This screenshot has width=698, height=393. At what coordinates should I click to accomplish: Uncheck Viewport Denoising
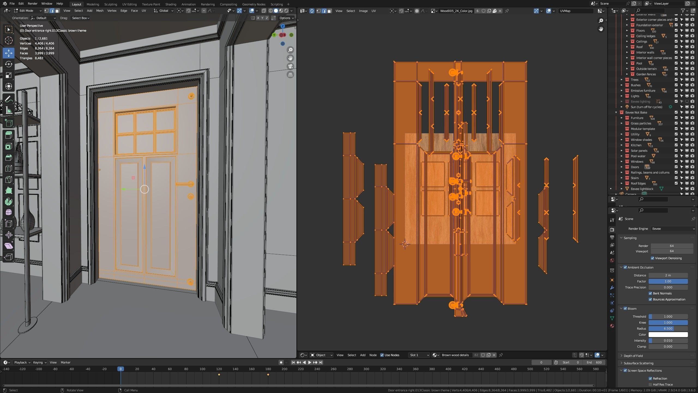tap(652, 258)
